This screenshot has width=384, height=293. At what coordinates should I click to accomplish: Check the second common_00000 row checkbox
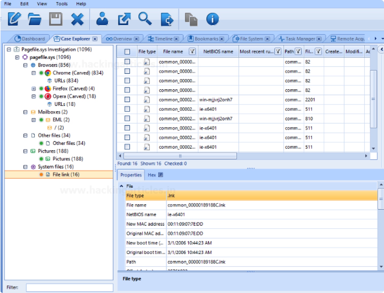tap(127, 71)
